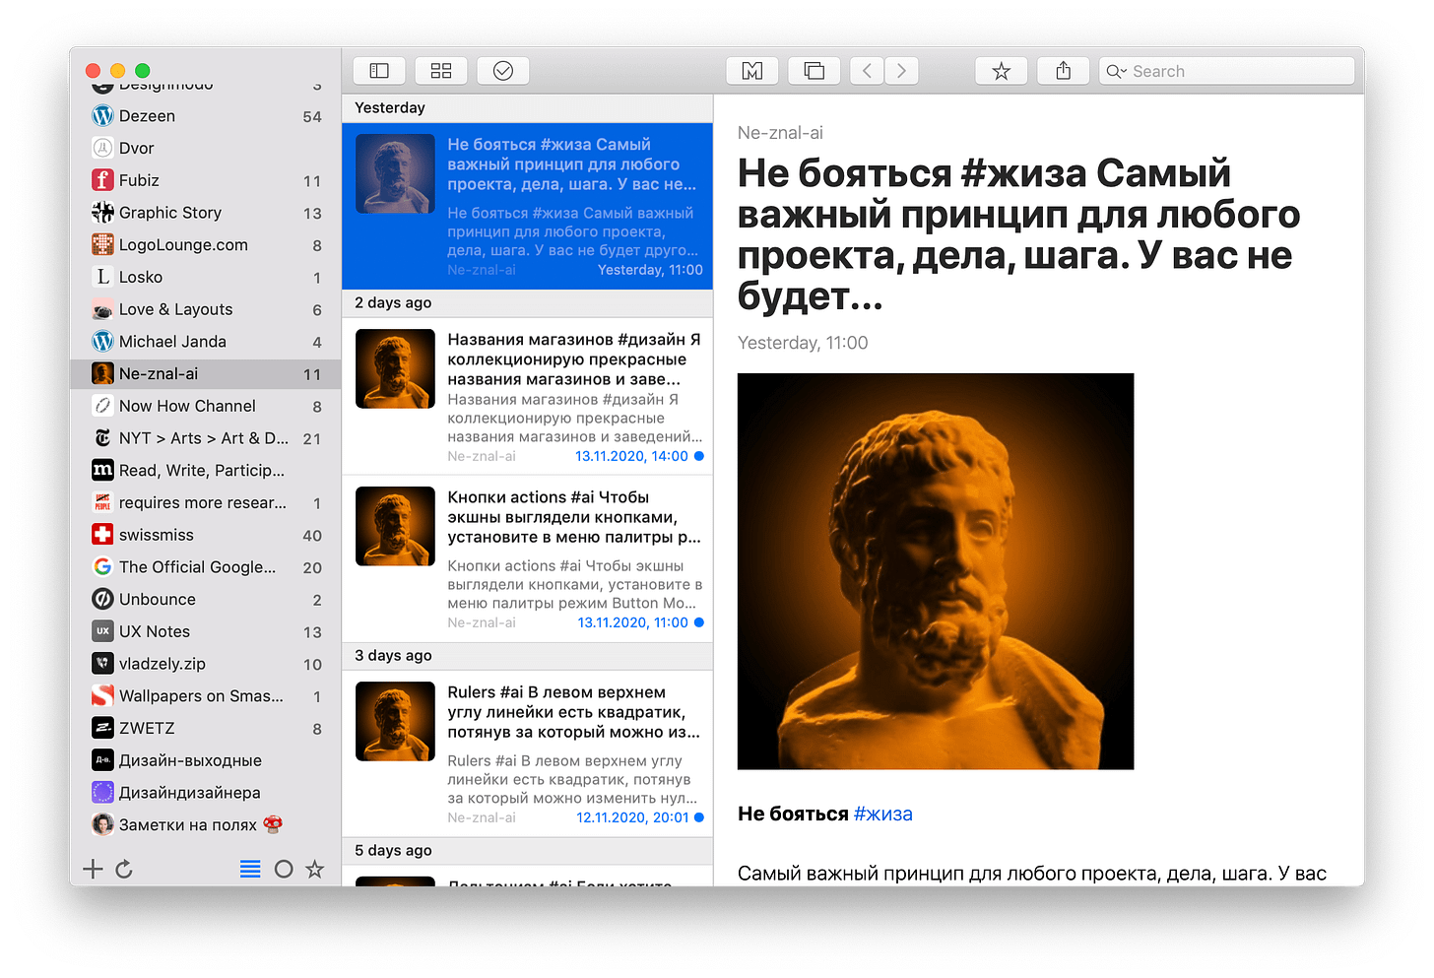Add a new feed with plus button
1434x978 pixels.
[x=93, y=869]
